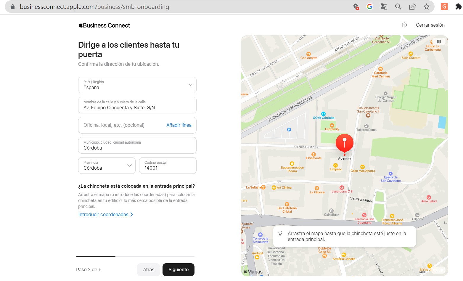Zoom out the map with minus button
Viewport: 463px width, 281px height.
coord(435,270)
